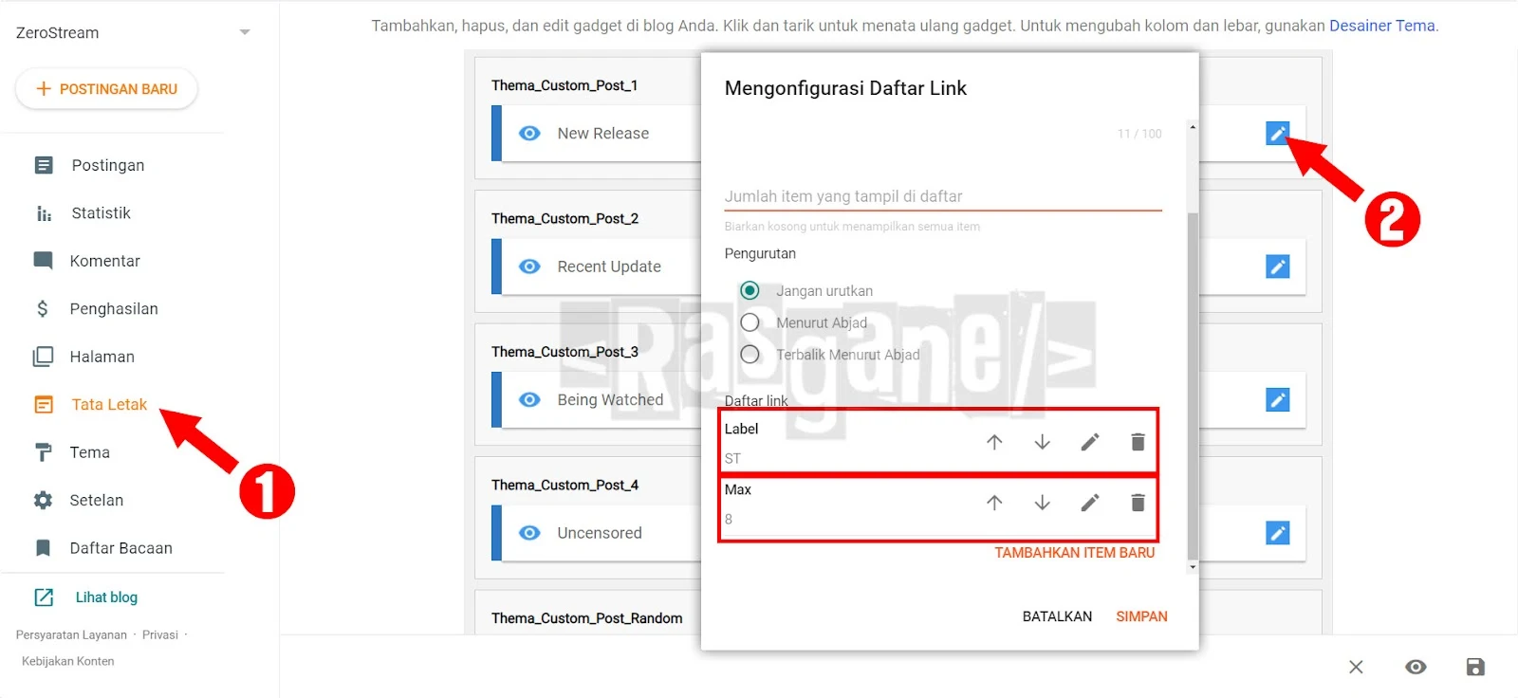Open Kebijakan Konten link
Image resolution: width=1518 pixels, height=698 pixels.
tap(68, 662)
